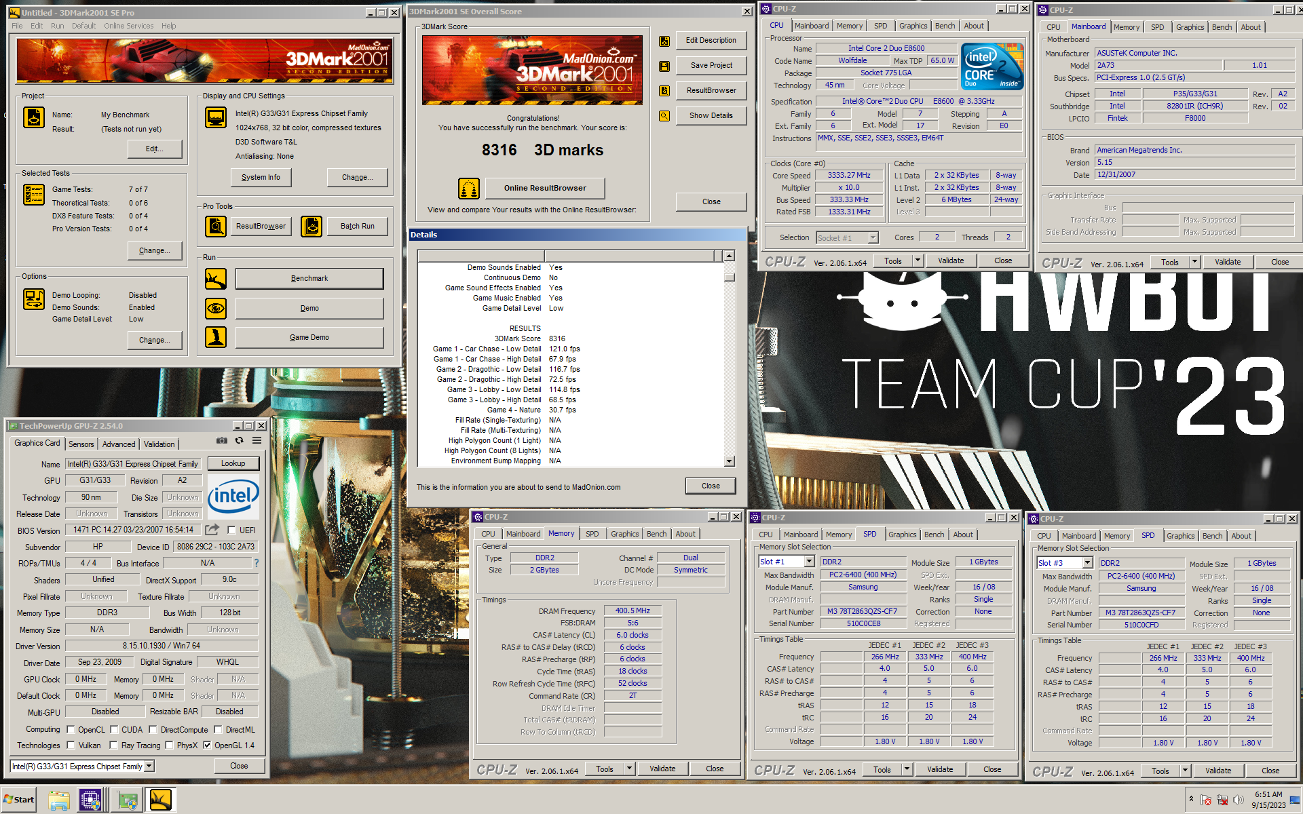This screenshot has width=1303, height=814.
Task: Click the System Info button
Action: (261, 177)
